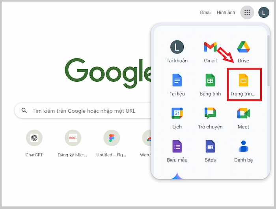Open the partially hidden Web shortcut tile
Image resolution: width=276 pixels, height=209 pixels.
pos(146,143)
